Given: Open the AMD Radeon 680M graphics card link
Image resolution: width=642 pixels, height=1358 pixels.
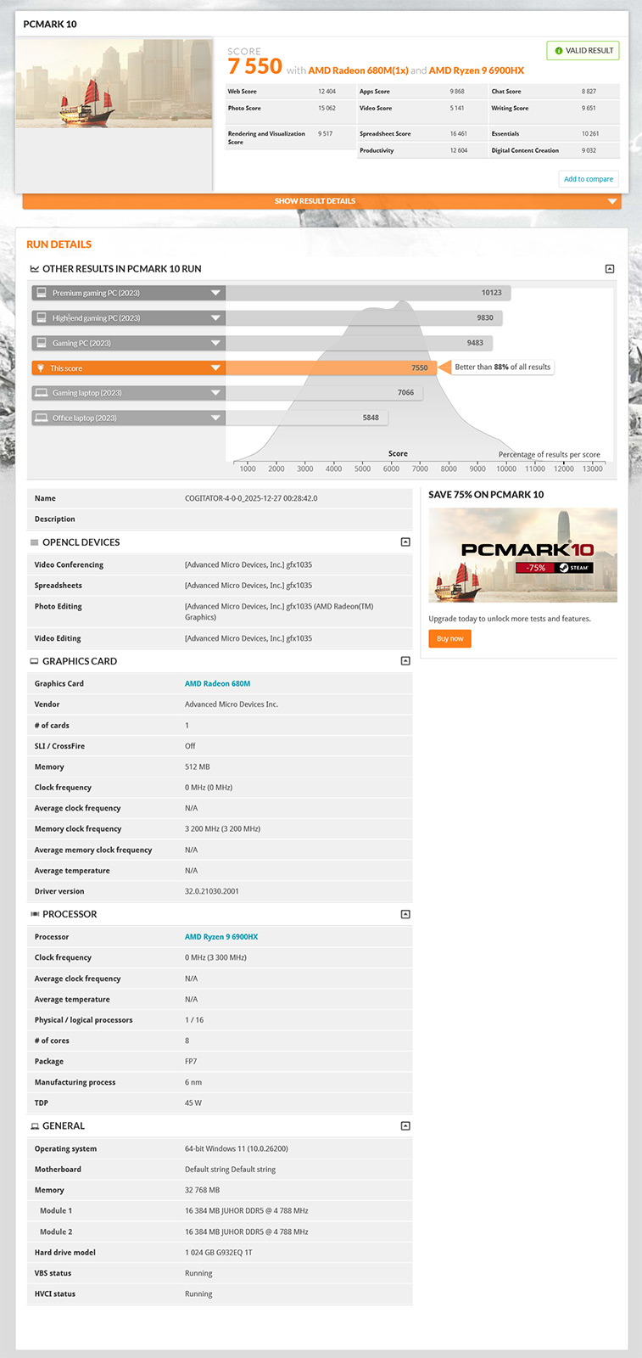Looking at the screenshot, I should (x=217, y=683).
